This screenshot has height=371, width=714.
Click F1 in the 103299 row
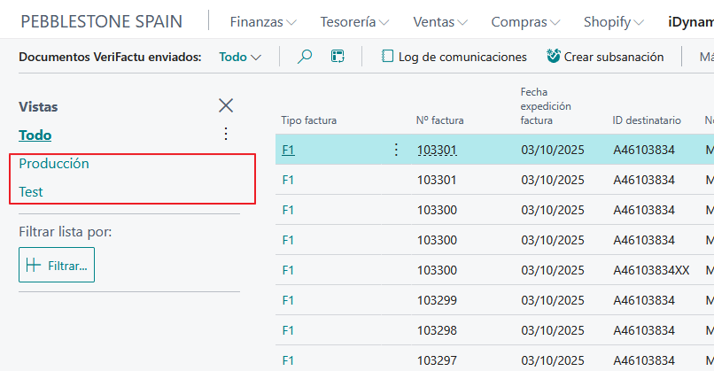(x=288, y=300)
